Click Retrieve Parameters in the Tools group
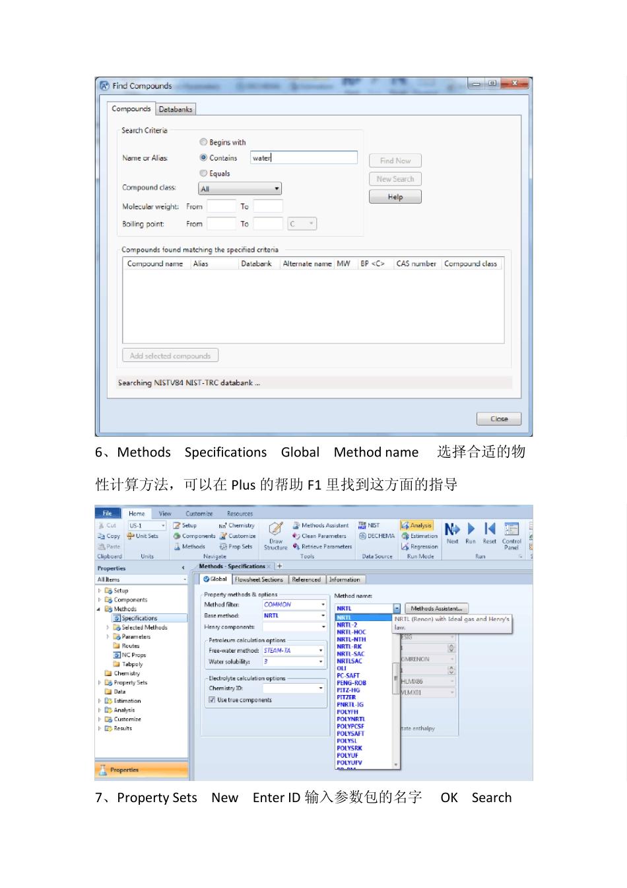Screen dimensions: 627x888 coord(323,547)
